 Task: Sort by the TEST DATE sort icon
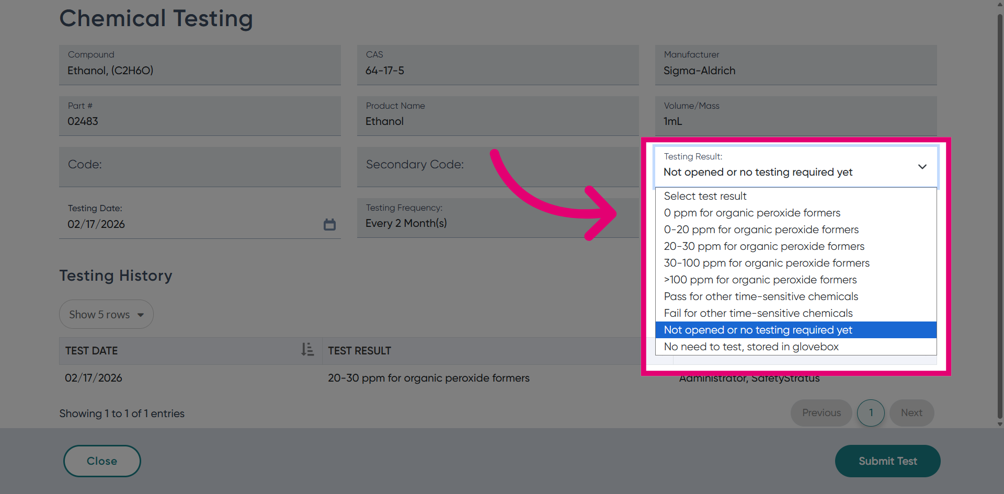pyautogui.click(x=307, y=350)
